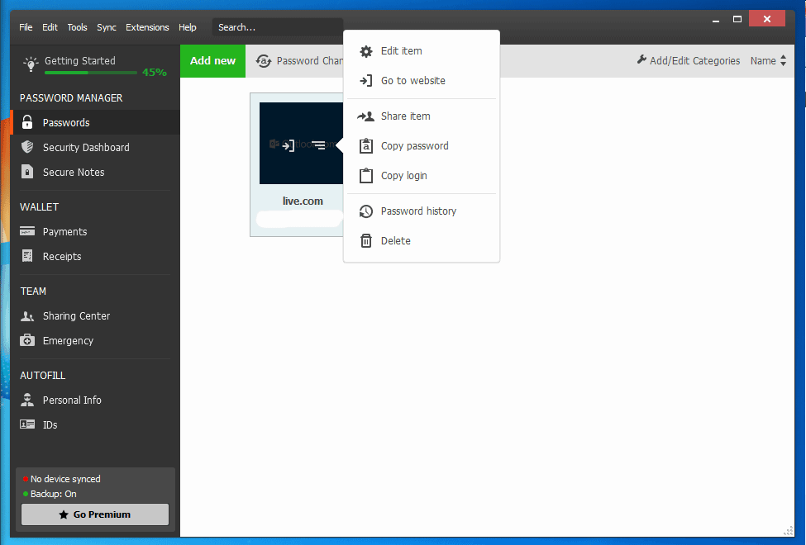Screen dimensions: 806x545
Task: Click the Copy password clipboard icon
Action: [366, 146]
